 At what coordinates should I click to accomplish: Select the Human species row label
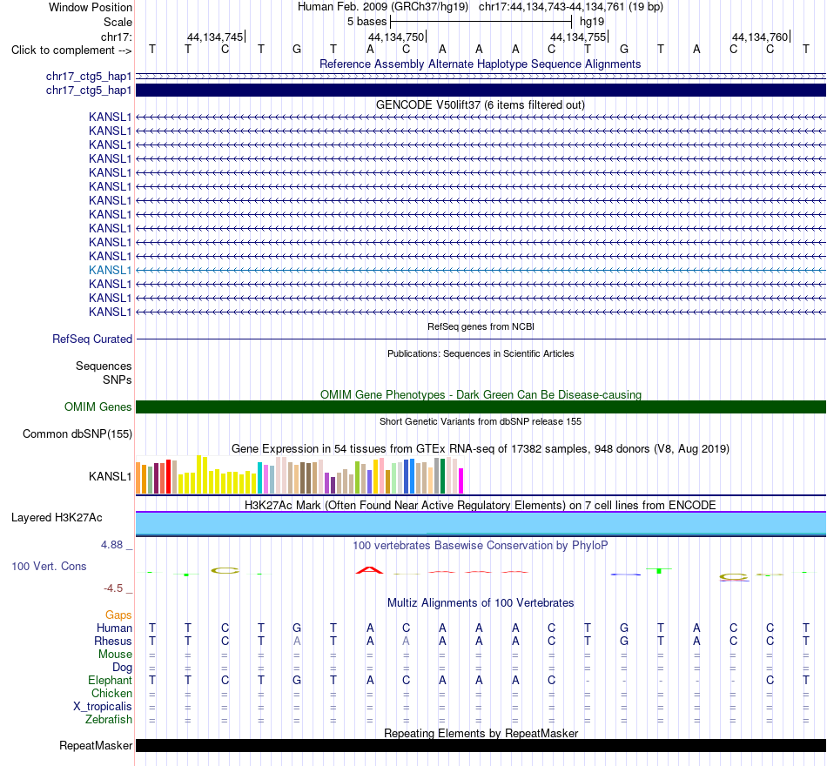[x=114, y=628]
